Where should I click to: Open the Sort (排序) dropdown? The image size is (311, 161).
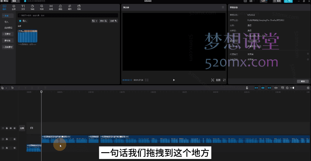pos(103,21)
